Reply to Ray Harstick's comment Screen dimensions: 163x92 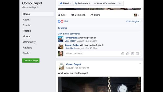tap(73, 41)
